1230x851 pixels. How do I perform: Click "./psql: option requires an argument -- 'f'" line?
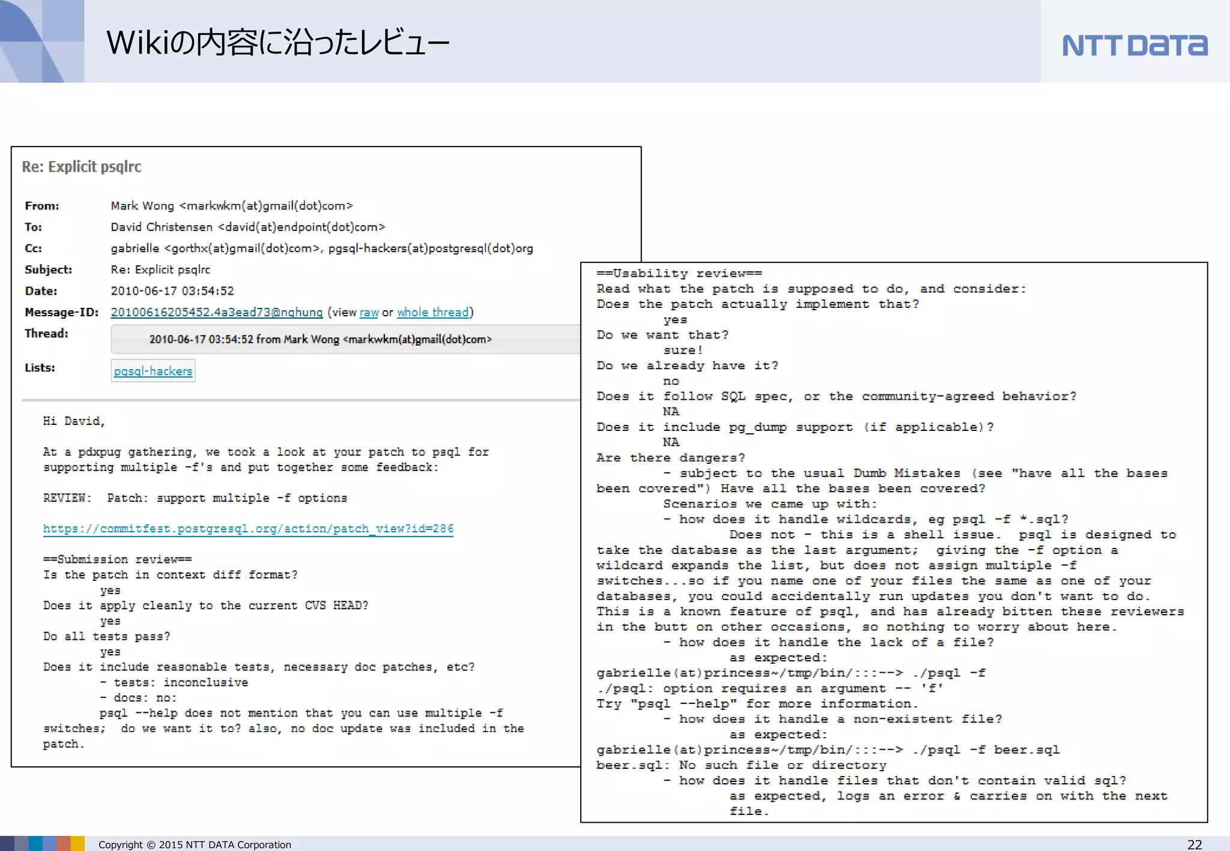point(770,688)
